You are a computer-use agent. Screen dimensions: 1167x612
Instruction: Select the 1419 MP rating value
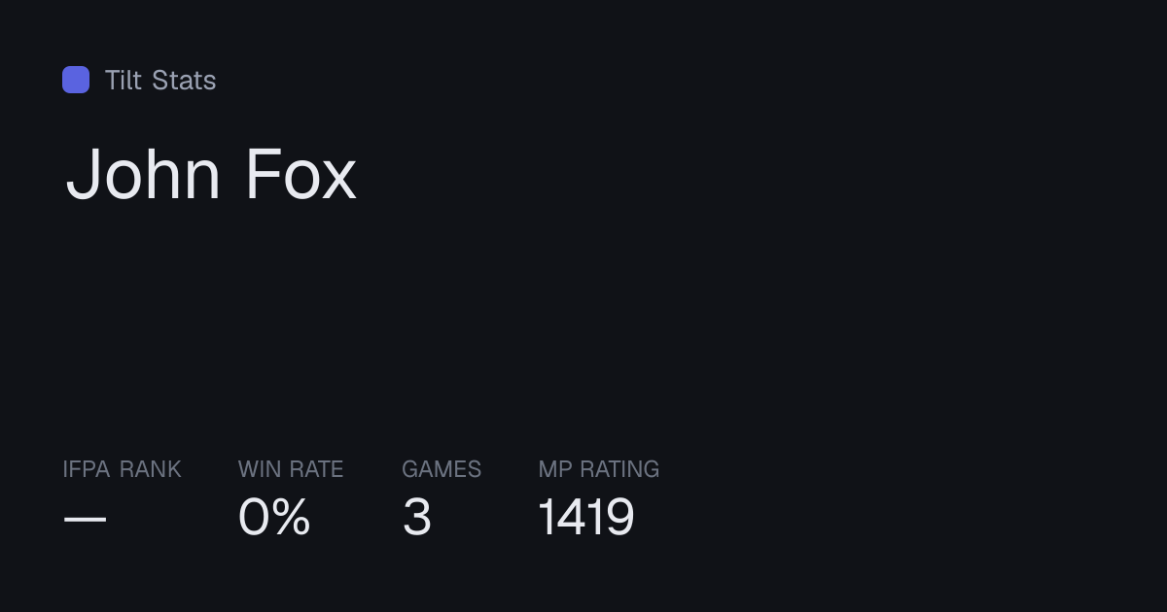click(586, 517)
